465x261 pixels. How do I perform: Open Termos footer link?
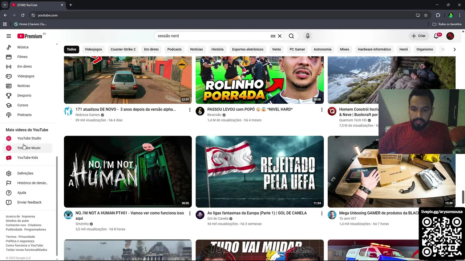(x=11, y=237)
